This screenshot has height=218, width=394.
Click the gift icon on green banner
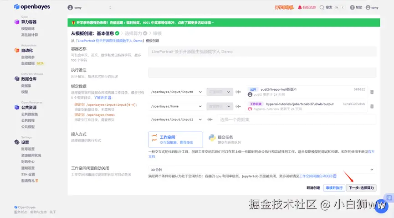click(x=73, y=23)
